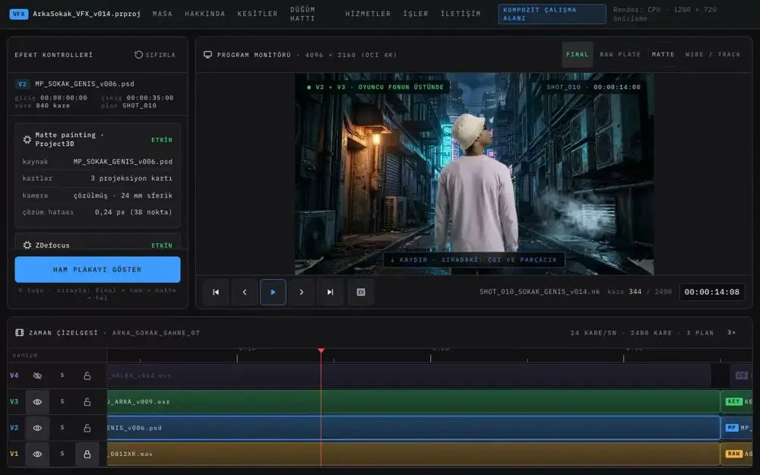Viewport: 760px width, 475px height.
Task: Solo the V3 track
Action: click(x=62, y=402)
